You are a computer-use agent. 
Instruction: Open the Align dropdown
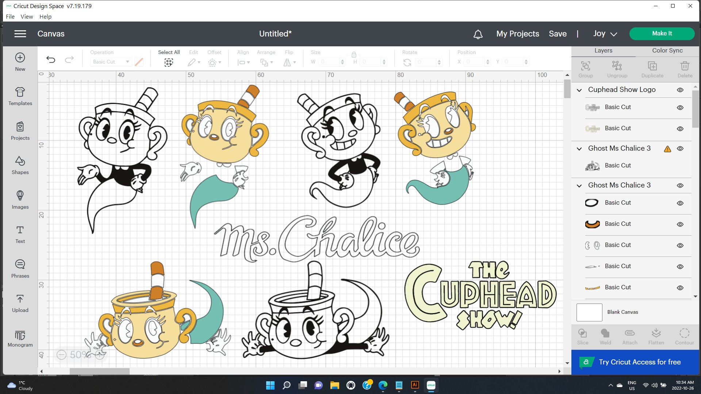(244, 62)
